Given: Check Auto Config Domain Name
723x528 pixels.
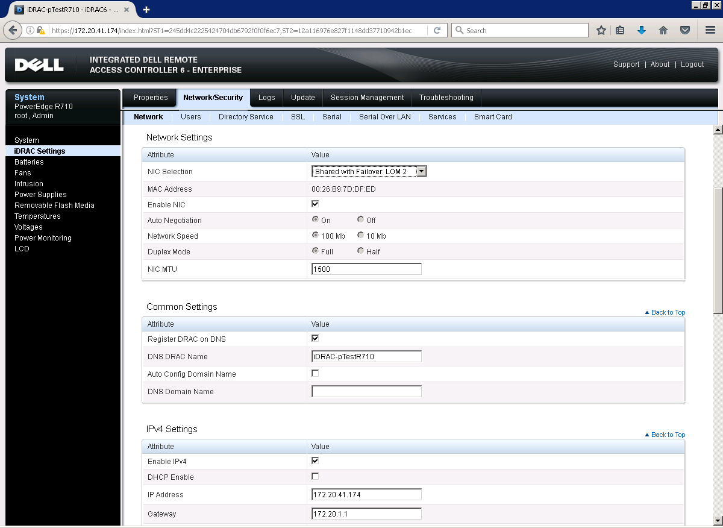Looking at the screenshot, I should pyautogui.click(x=315, y=373).
